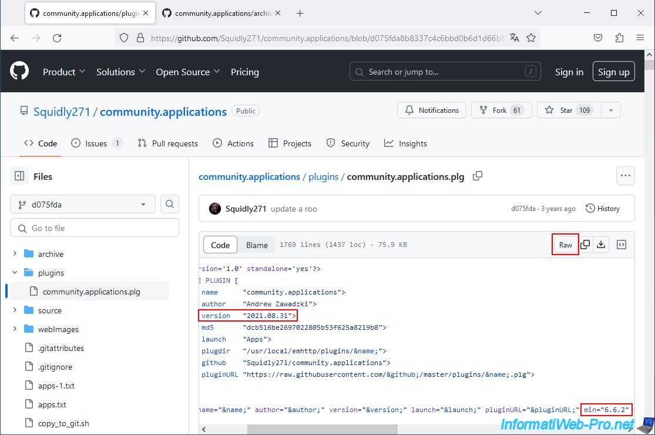Expand the Star options dropdown arrow

[x=611, y=111]
